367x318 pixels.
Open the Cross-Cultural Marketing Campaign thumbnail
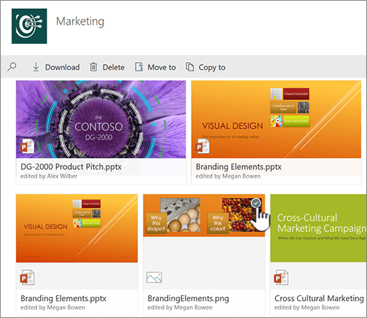click(318, 228)
